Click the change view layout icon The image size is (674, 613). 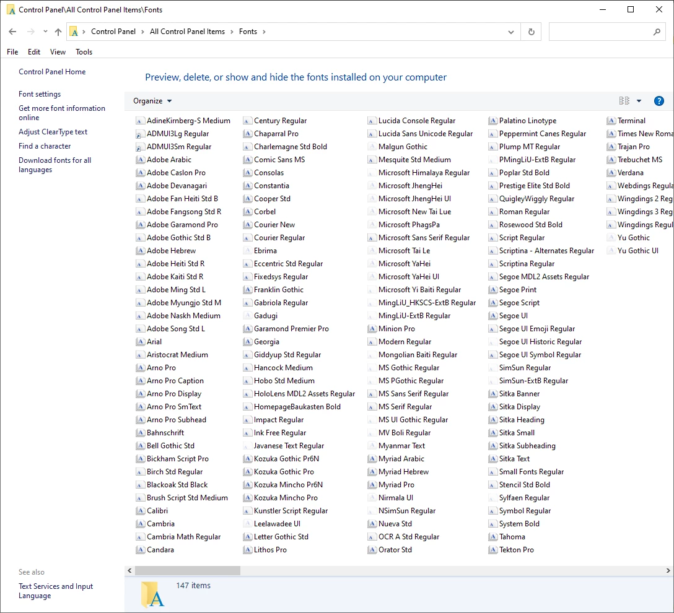pos(624,101)
